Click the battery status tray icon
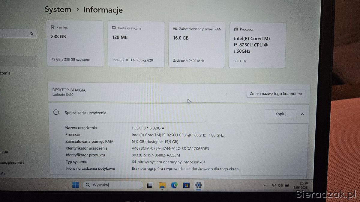360x202 pixels. 287,186
